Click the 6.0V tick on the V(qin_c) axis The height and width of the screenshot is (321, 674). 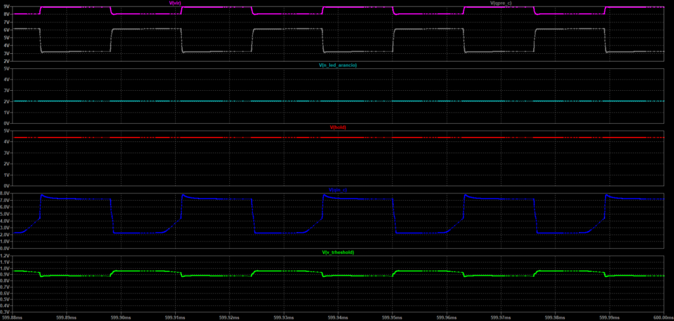[x=5, y=207]
